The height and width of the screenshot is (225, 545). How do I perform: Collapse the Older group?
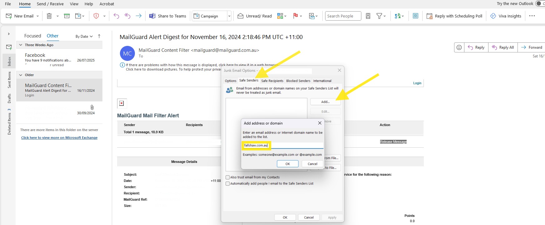[x=21, y=75]
